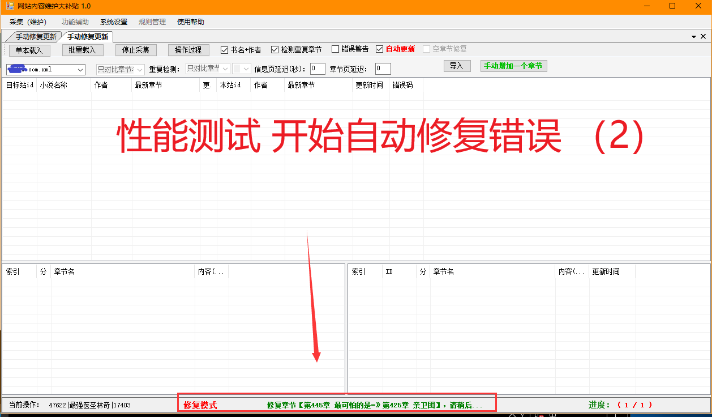Disable the 自动更新 checkbox
Viewport: 712px width, 417px height.
[x=380, y=50]
